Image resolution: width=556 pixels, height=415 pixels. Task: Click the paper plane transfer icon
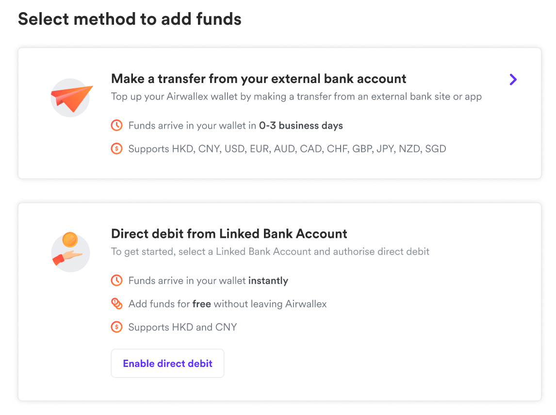click(71, 98)
